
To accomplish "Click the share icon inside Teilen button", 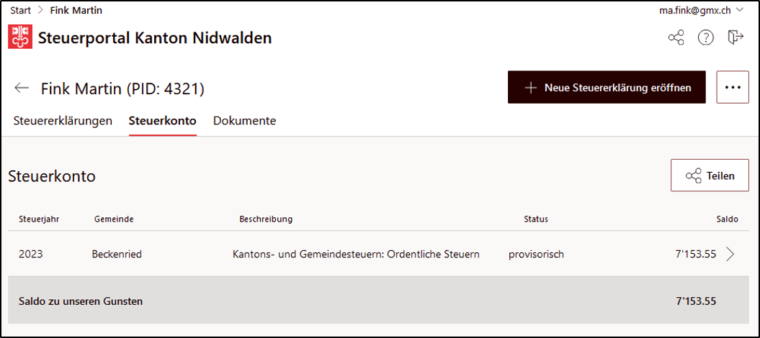I will (693, 175).
